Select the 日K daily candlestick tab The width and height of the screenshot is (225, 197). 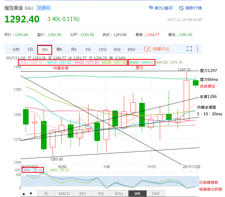coord(45,50)
